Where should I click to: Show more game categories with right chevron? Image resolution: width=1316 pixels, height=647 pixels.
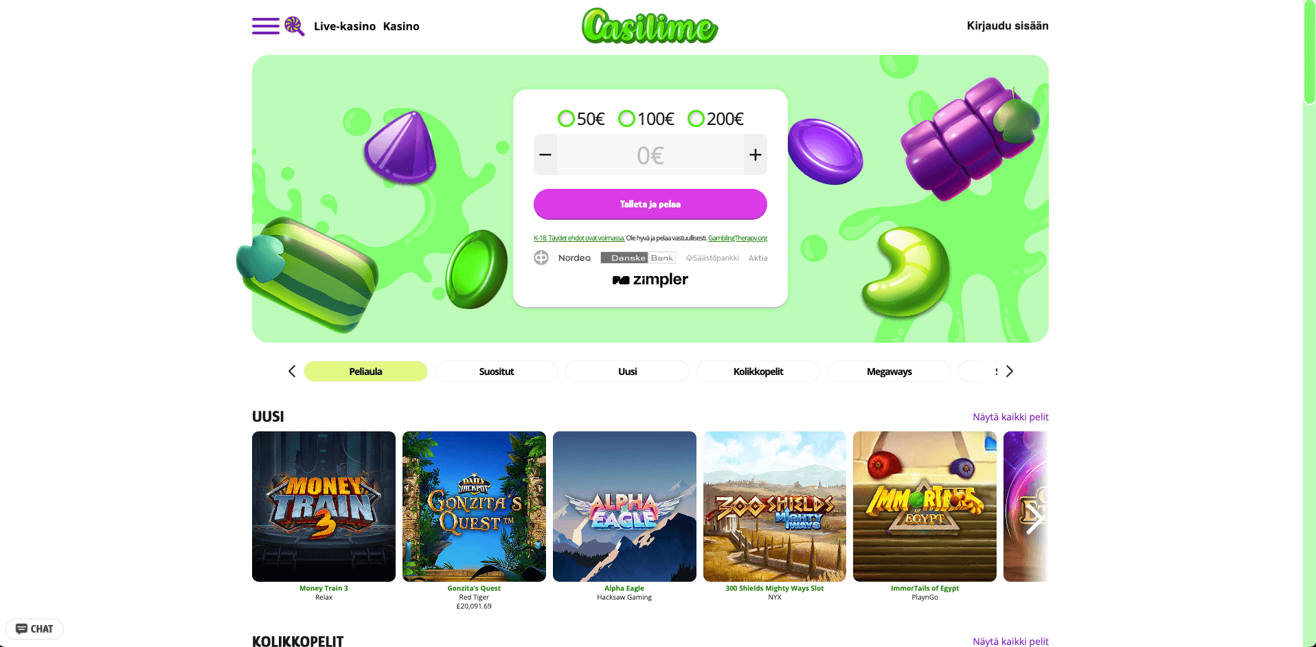(1009, 371)
